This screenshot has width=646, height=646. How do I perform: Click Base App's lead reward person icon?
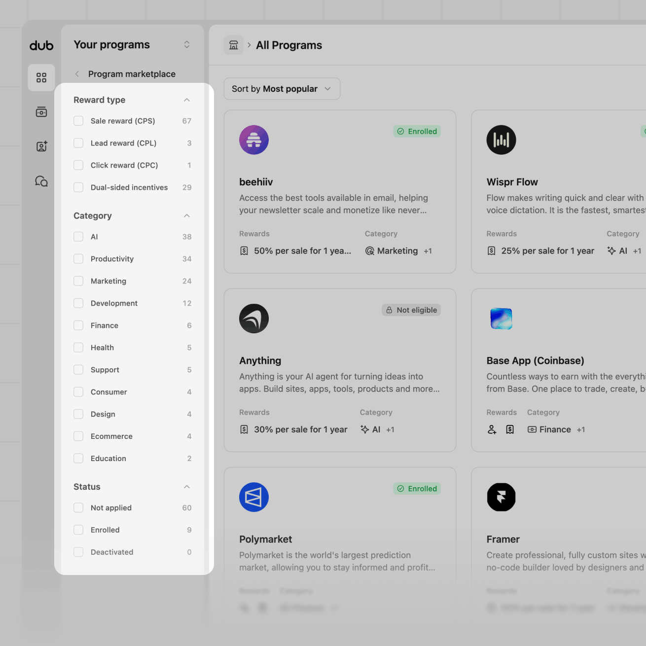[x=492, y=430]
